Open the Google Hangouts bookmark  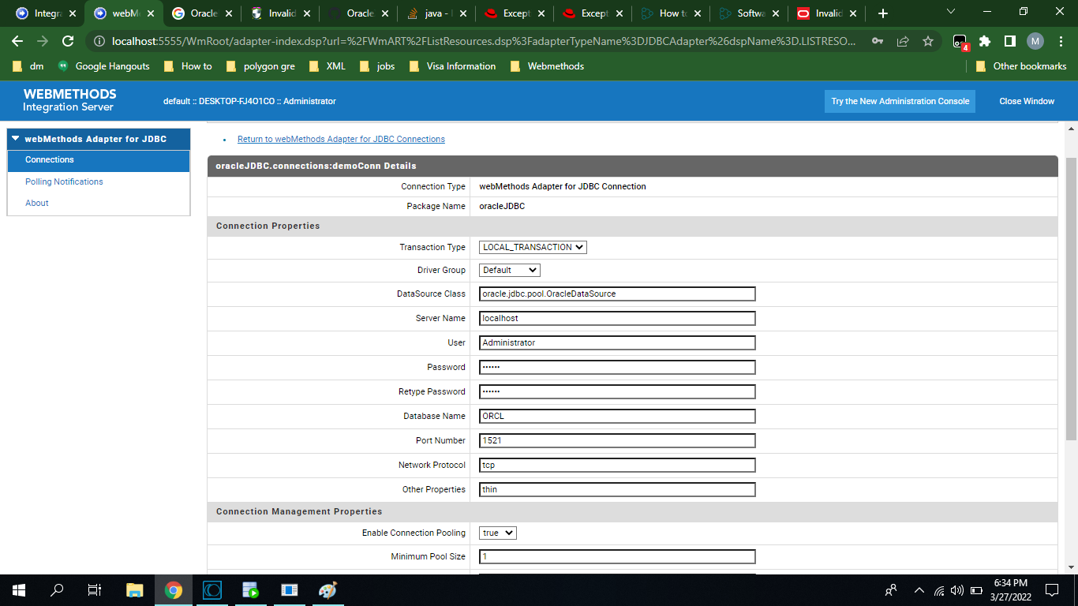point(103,66)
